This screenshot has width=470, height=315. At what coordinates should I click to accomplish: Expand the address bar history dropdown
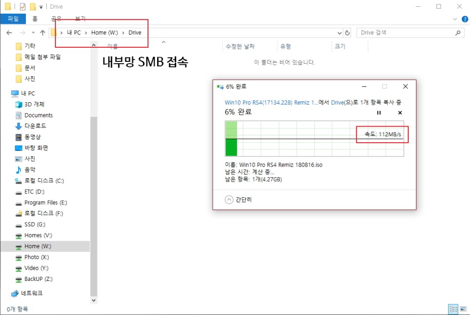[x=339, y=33]
